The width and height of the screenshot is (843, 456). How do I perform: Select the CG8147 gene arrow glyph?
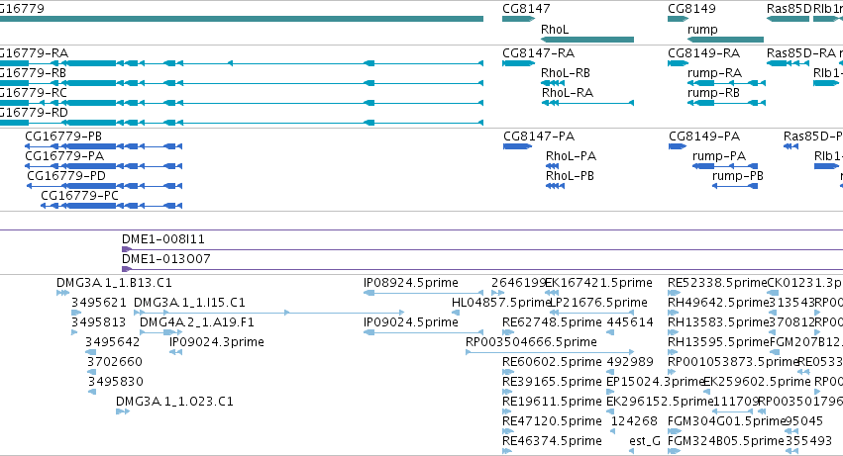click(x=518, y=19)
